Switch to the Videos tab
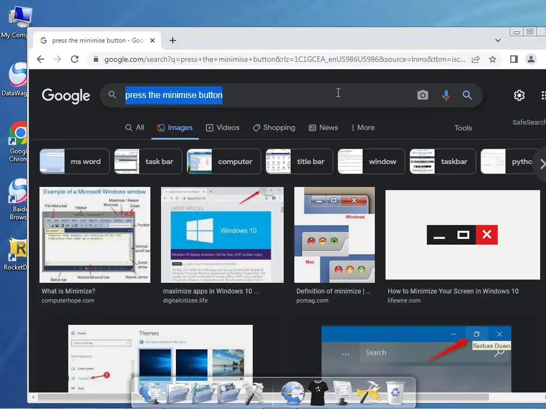The width and height of the screenshot is (546, 409). [222, 128]
